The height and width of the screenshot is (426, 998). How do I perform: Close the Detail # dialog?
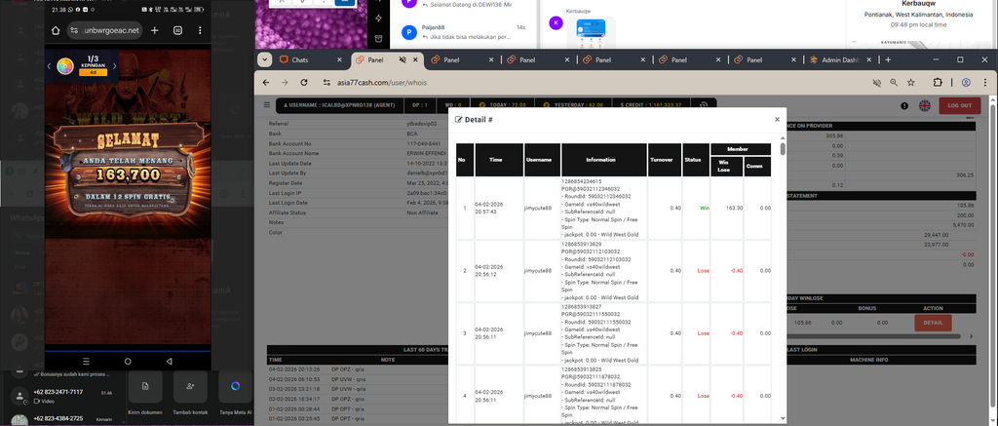[777, 119]
